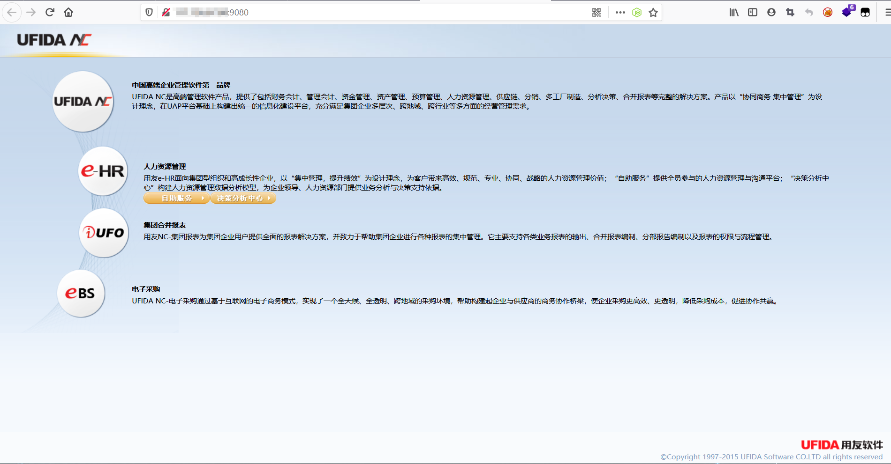891x464 pixels.
Task: Click the UFIDA 用友软件 footer logo
Action: 842,445
